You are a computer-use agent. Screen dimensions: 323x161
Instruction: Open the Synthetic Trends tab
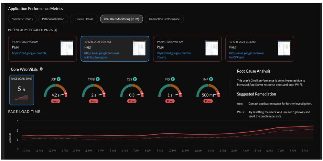point(22,19)
